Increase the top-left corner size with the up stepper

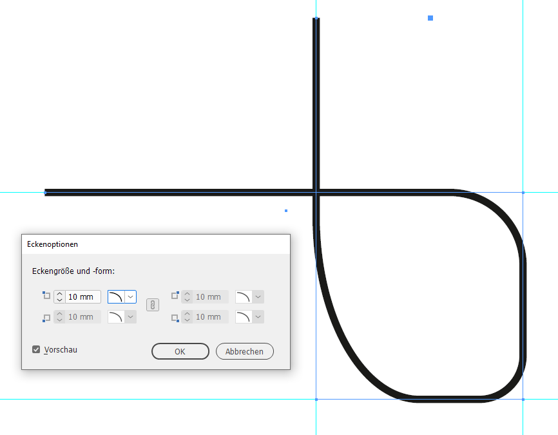(61, 293)
